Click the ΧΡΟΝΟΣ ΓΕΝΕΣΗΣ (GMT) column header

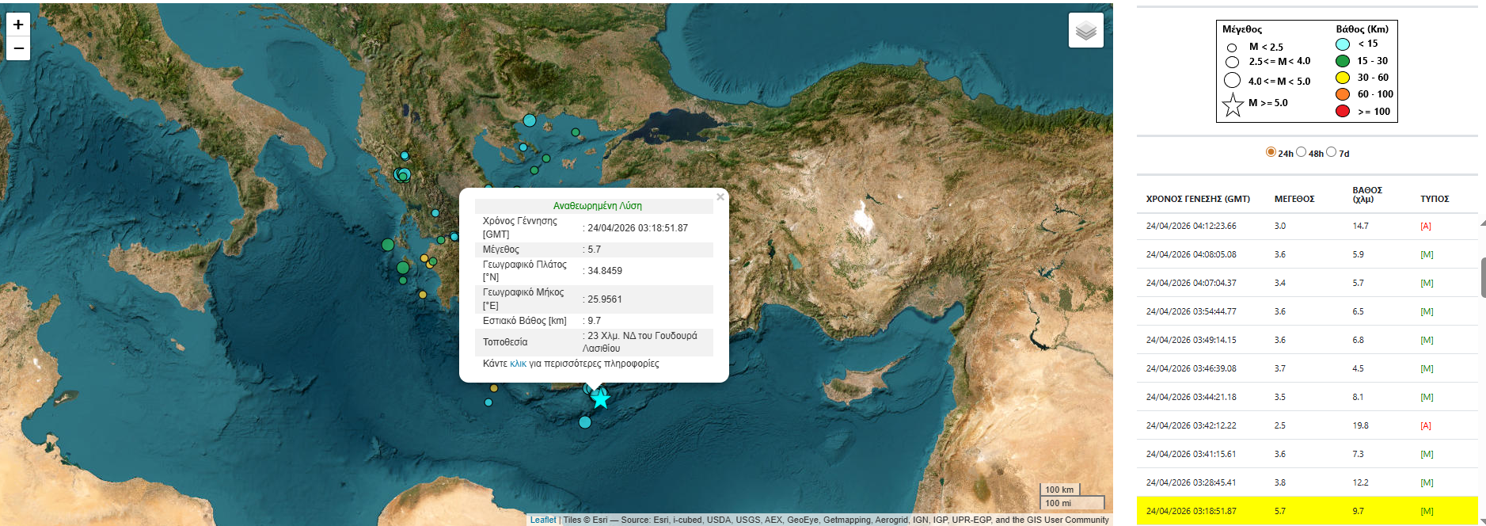pyautogui.click(x=1198, y=199)
